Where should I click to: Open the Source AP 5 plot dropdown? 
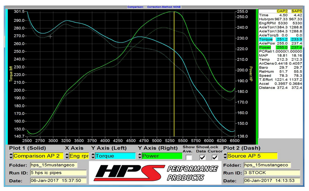click(252, 156)
